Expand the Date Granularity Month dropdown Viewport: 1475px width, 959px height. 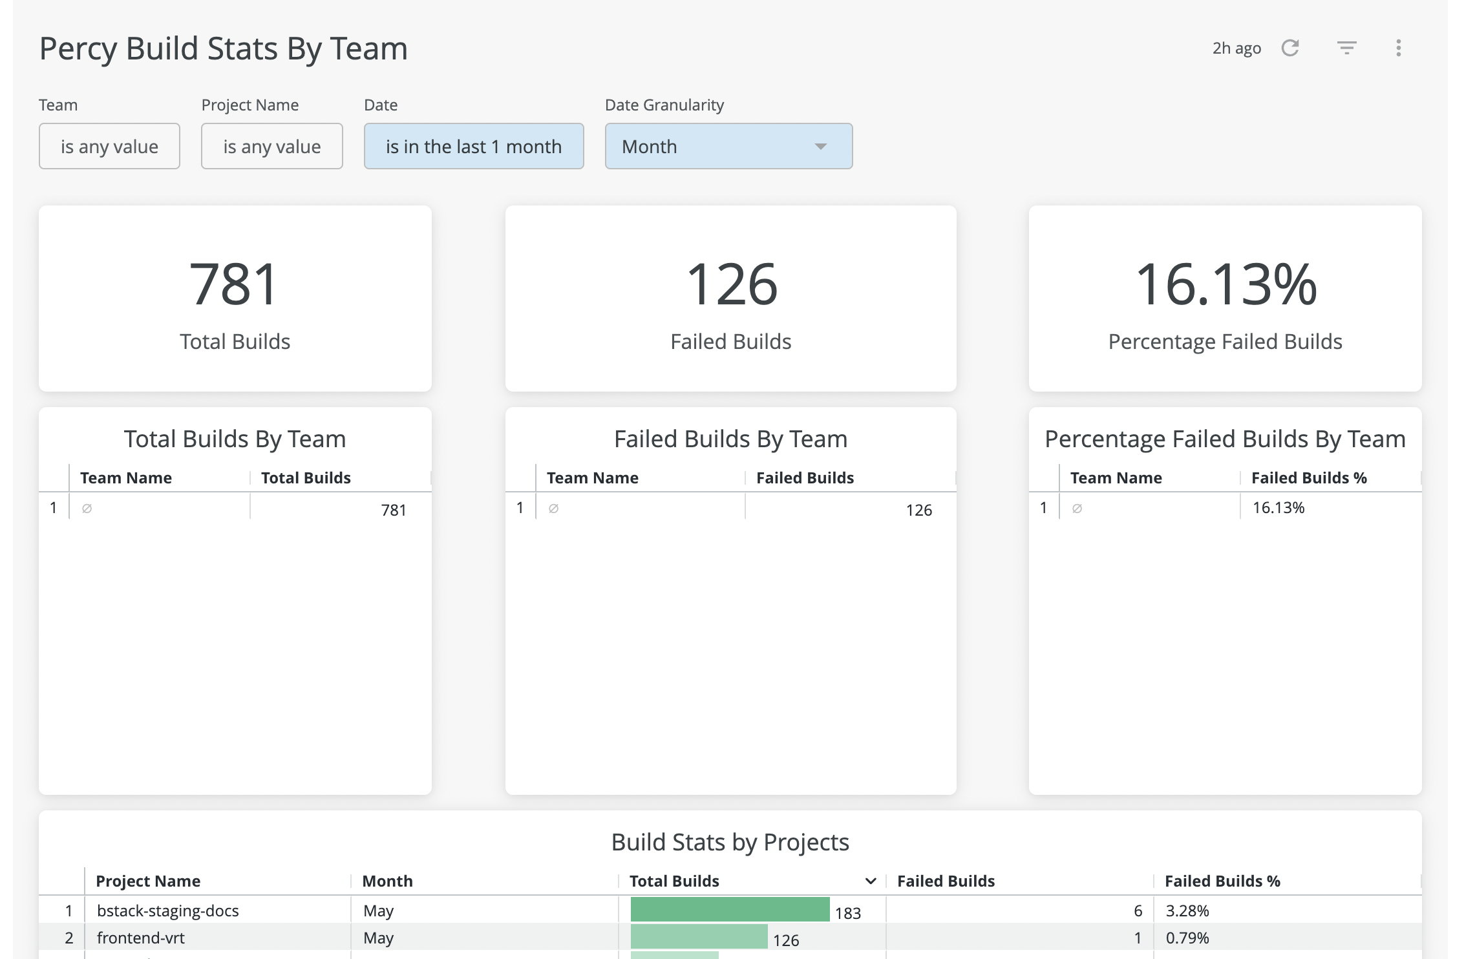pos(728,146)
